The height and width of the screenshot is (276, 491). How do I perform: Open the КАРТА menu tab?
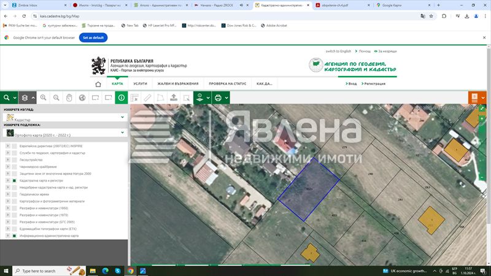point(117,84)
